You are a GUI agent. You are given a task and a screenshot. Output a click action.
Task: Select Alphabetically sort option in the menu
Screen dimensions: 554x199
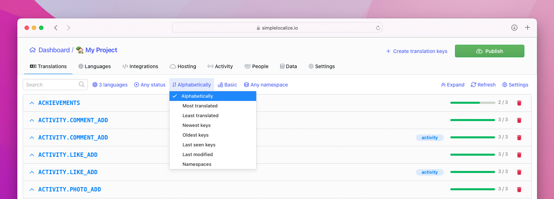pyautogui.click(x=213, y=96)
